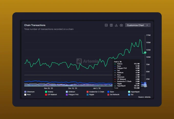Toggle Hyperliquid series in the legend
The height and width of the screenshot is (119, 174).
pos(134,92)
